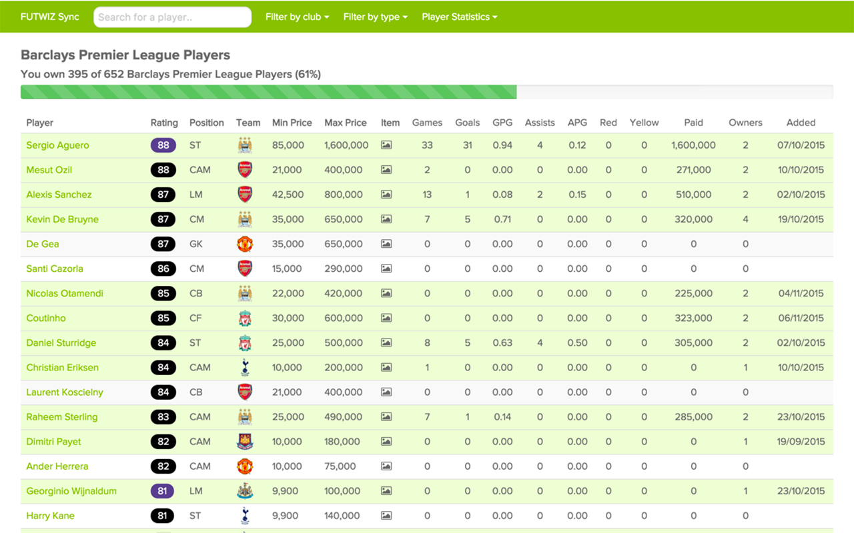Click the 87 rating badge for De Gea
The width and height of the screenshot is (854, 533).
(163, 244)
